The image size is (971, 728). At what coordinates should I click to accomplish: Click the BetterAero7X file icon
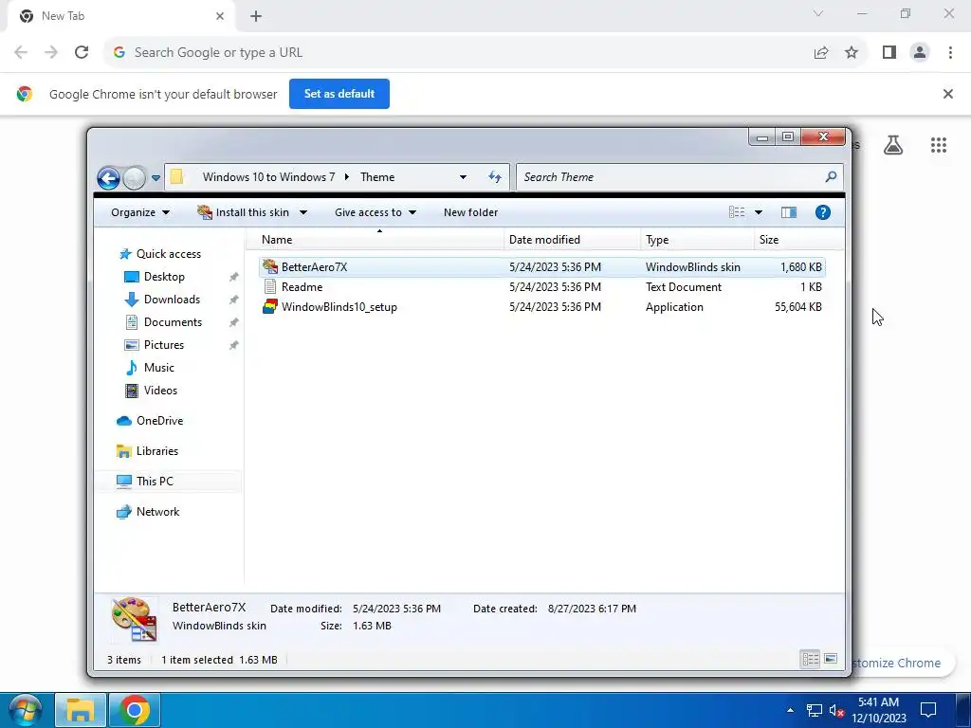point(270,266)
